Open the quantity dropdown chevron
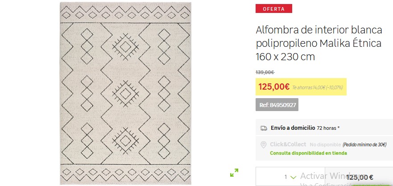393x186 pixels. point(293,177)
